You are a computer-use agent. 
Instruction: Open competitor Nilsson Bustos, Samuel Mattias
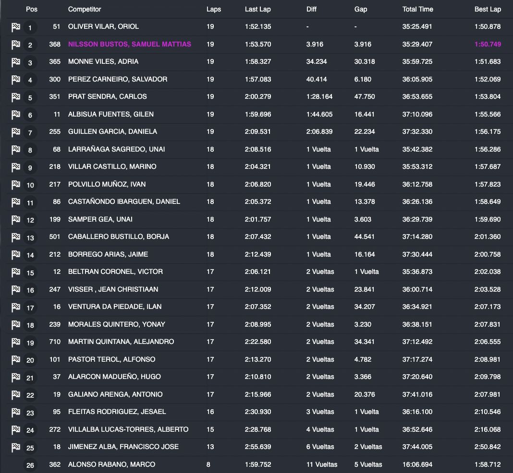130,44
